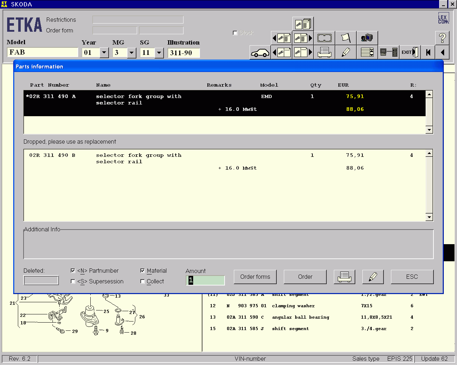The height and width of the screenshot is (365, 457).
Task: Click the Model field FAB
Action: 42,52
